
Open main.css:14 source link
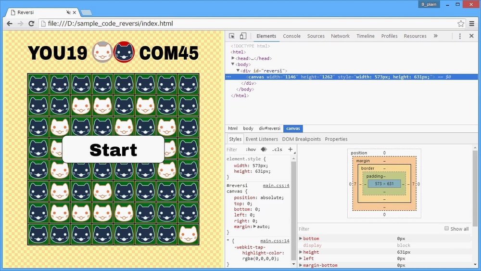point(275,241)
